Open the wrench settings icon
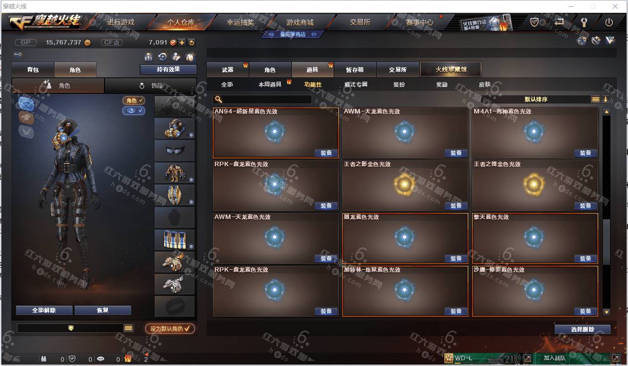The height and width of the screenshot is (366, 628). (x=584, y=22)
